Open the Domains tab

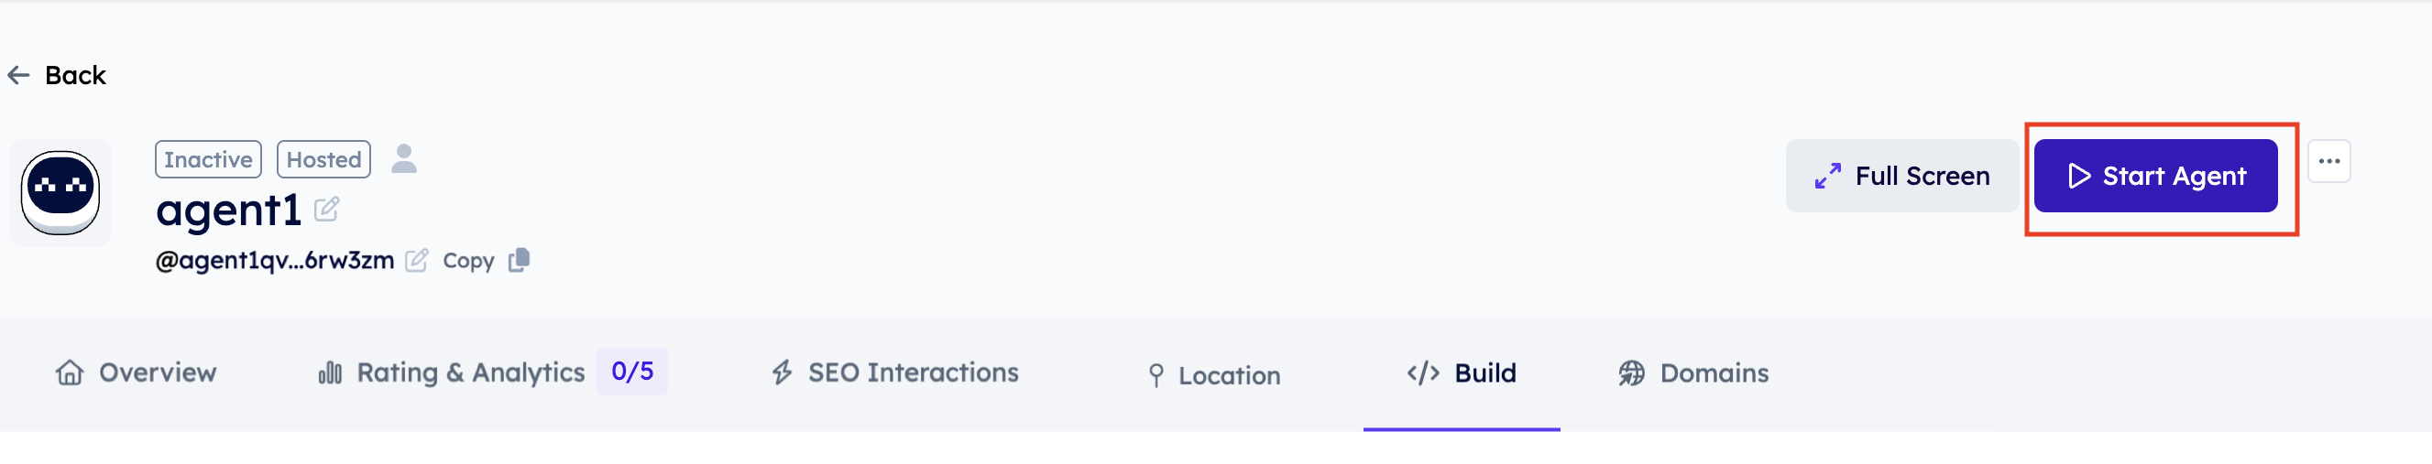coord(1693,373)
